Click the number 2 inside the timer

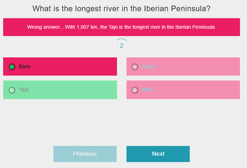(x=121, y=45)
